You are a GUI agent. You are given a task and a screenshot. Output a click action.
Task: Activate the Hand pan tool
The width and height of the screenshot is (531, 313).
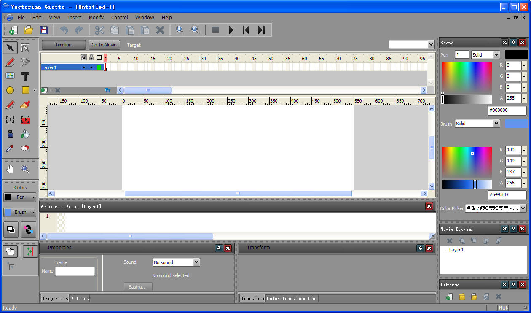pos(10,169)
